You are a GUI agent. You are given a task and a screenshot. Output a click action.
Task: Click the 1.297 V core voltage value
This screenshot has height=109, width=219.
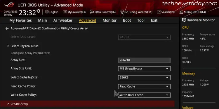click(204, 50)
